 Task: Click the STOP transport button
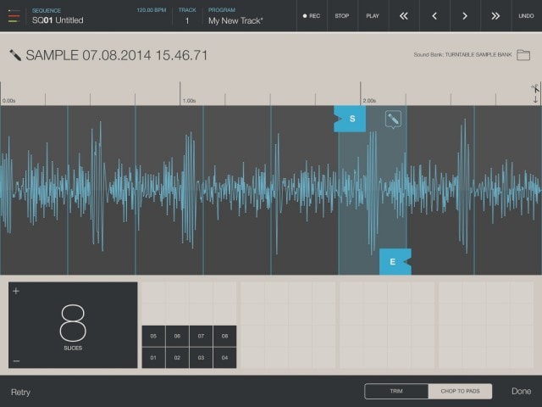click(342, 16)
